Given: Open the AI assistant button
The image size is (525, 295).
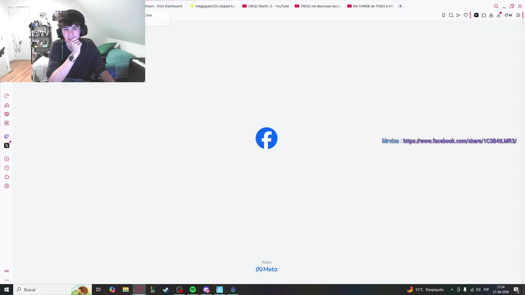Looking at the screenshot, I should click(x=508, y=15).
